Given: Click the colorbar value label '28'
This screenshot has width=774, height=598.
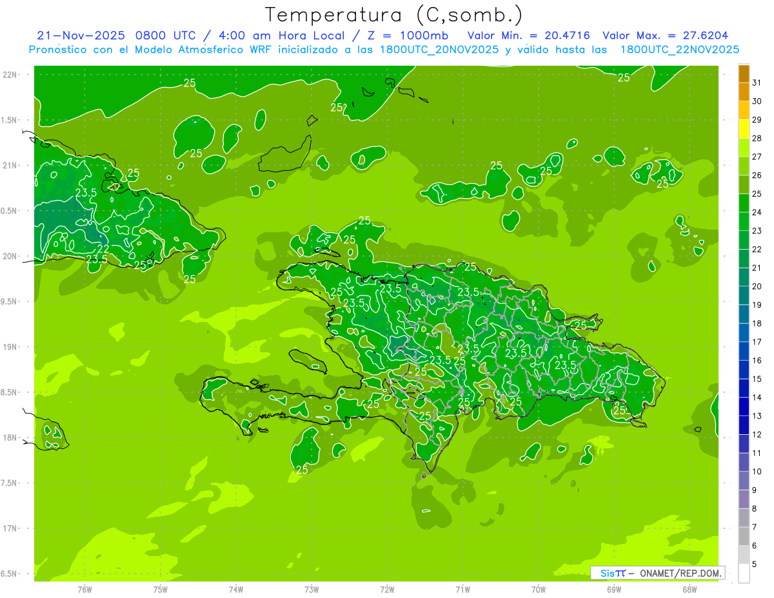Looking at the screenshot, I should [x=757, y=138].
